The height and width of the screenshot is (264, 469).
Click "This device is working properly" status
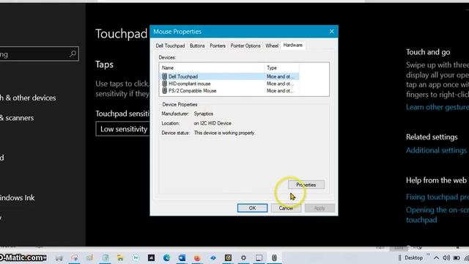click(x=224, y=133)
